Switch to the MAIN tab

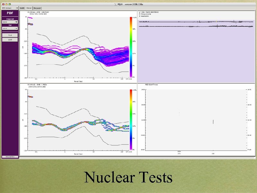tap(22, 8)
